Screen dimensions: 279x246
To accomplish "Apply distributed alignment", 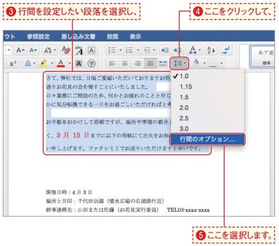I will 163,63.
